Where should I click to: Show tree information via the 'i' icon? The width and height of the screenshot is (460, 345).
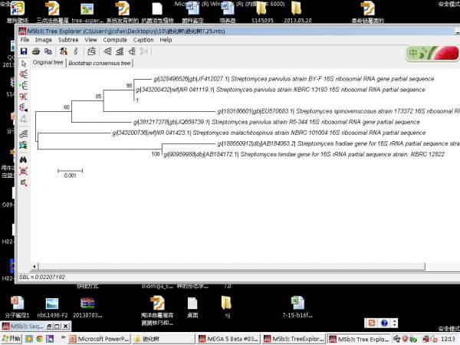coord(76,51)
